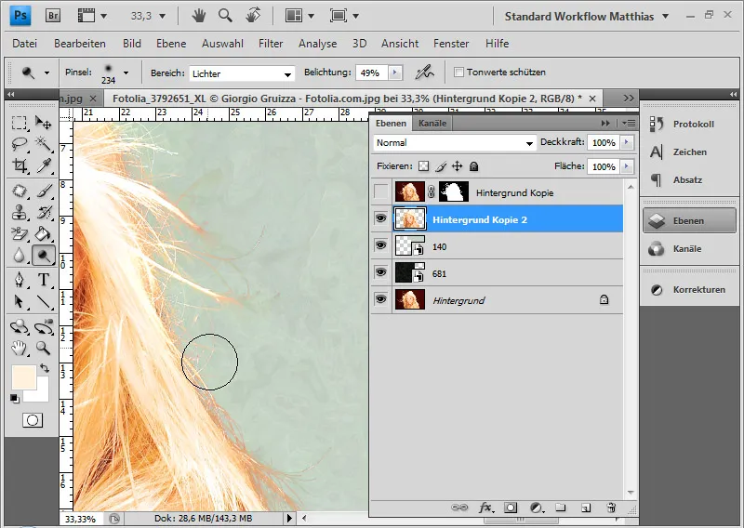Open the Bearbeiten menu

(80, 44)
